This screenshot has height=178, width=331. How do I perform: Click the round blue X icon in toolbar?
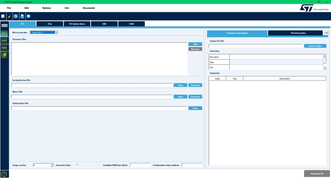coord(28,16)
